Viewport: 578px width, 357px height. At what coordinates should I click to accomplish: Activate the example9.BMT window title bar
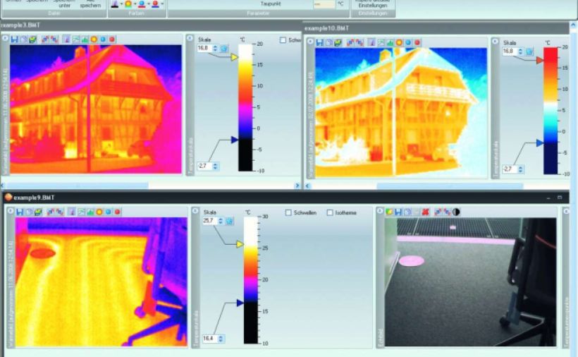click(x=286, y=198)
